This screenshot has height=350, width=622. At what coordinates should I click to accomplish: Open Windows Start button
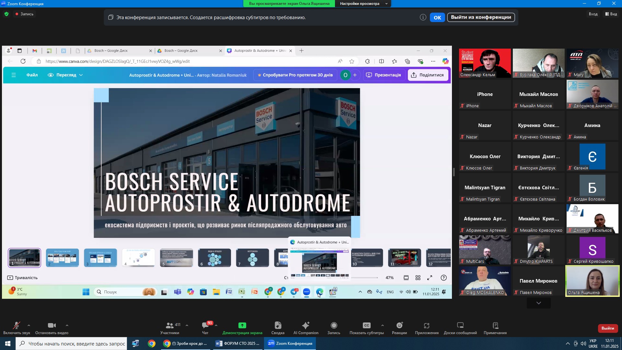click(8, 344)
